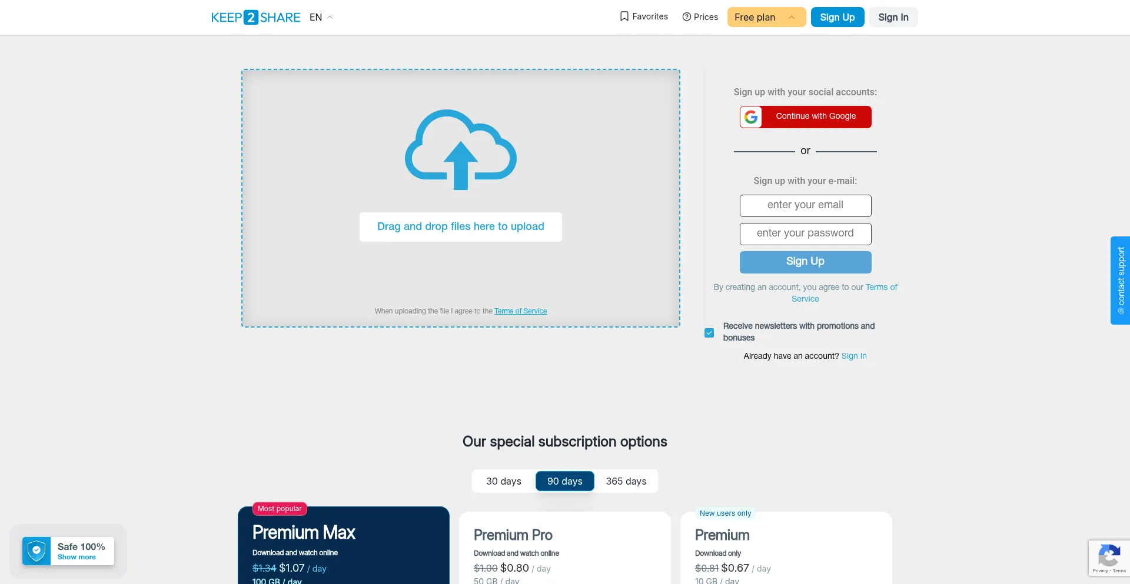
Task: Click the enter your email field
Action: tap(805, 205)
